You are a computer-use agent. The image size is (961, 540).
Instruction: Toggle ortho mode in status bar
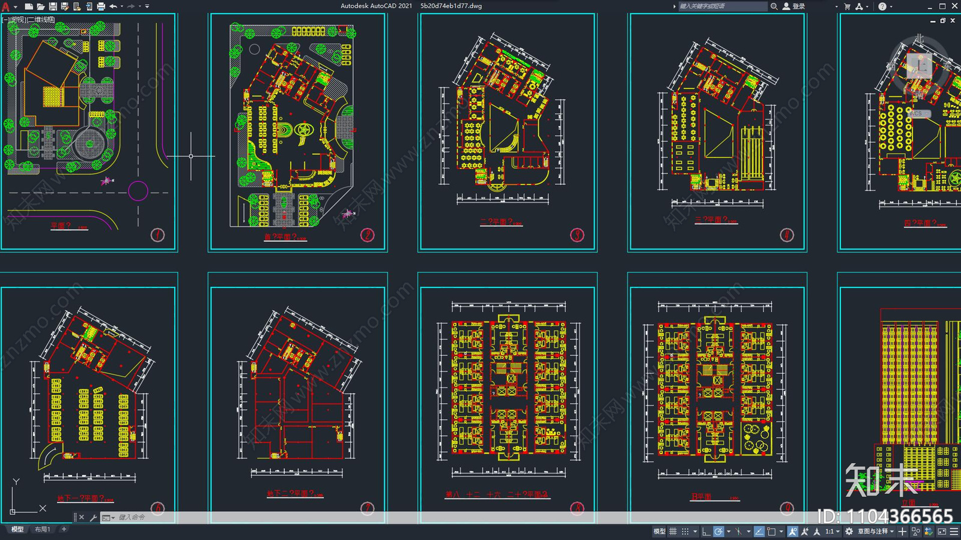pyautogui.click(x=706, y=531)
